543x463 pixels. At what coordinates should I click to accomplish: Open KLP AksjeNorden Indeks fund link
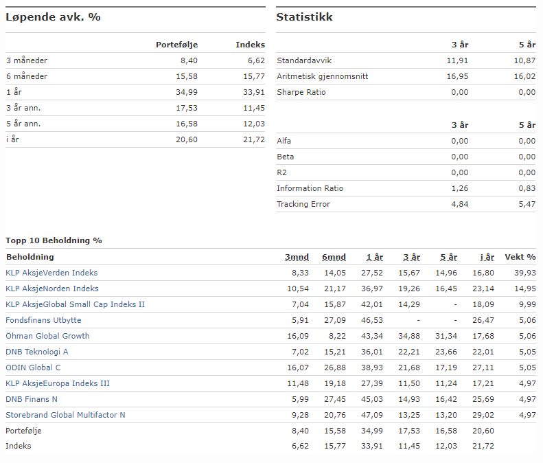pyautogui.click(x=52, y=289)
